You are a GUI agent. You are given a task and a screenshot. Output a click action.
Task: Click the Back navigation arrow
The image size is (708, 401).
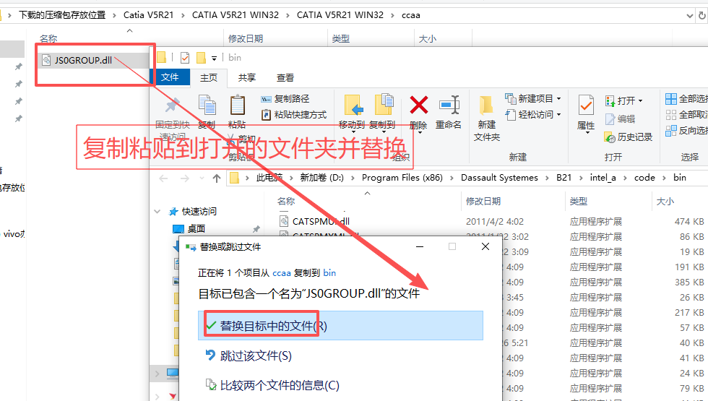pyautogui.click(x=163, y=178)
